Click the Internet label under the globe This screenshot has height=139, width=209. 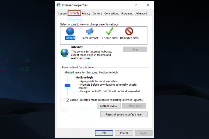(70, 38)
